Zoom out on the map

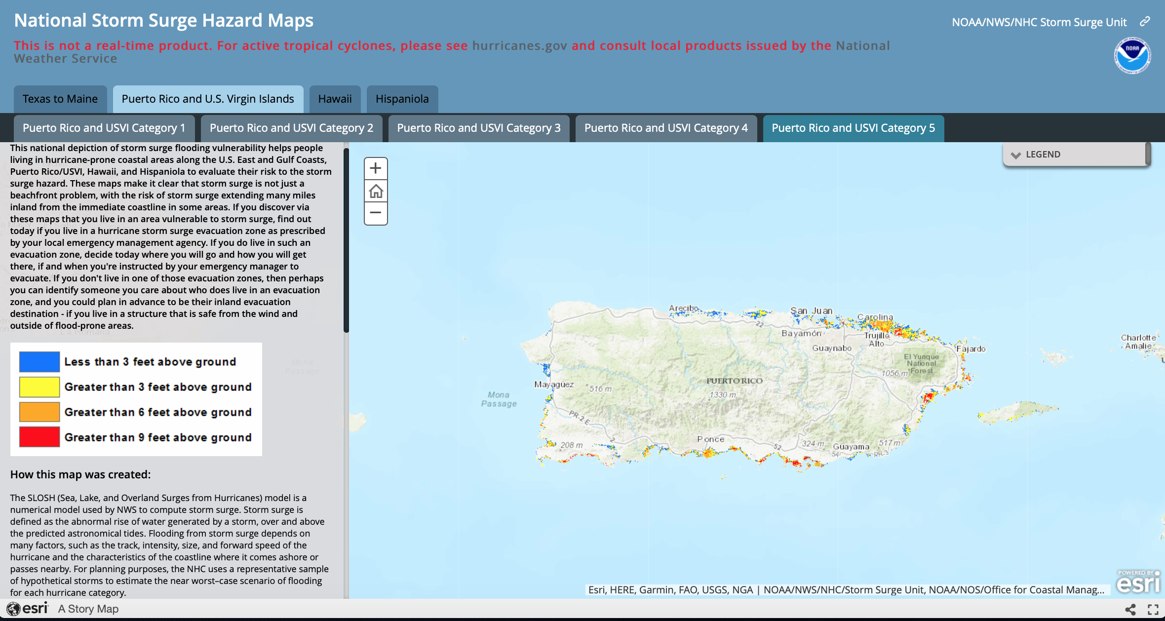[x=376, y=213]
